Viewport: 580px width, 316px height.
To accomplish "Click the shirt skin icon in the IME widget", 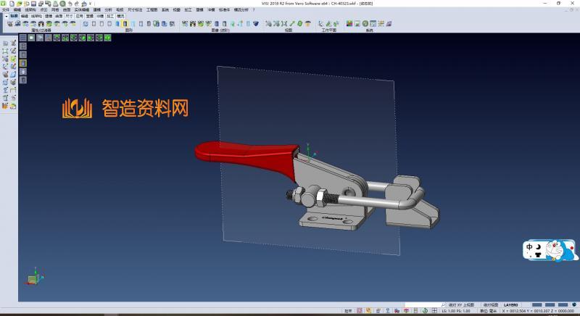I will coord(538,254).
